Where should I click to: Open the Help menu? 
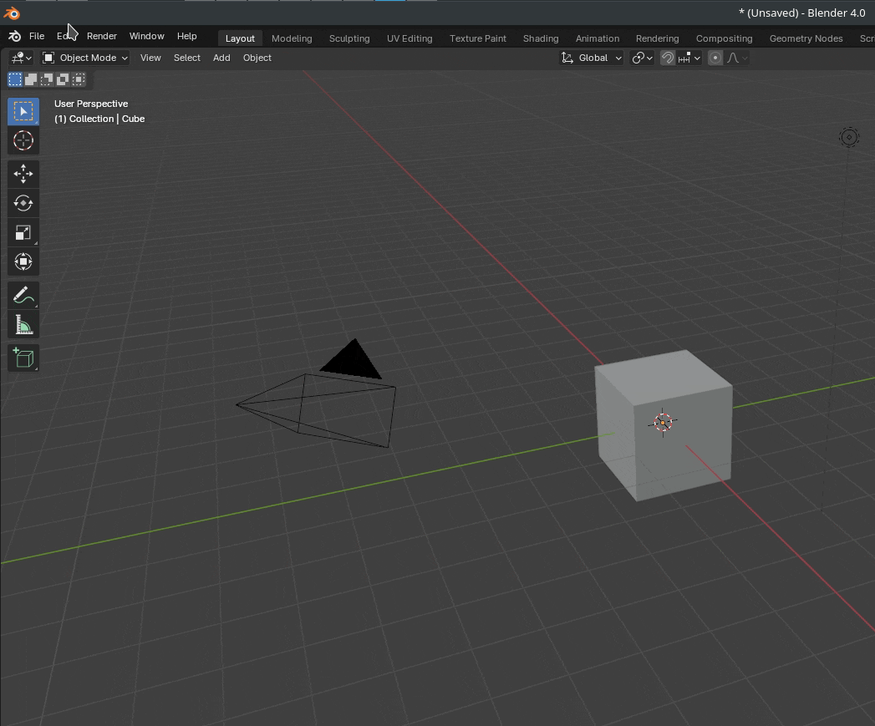click(x=187, y=36)
